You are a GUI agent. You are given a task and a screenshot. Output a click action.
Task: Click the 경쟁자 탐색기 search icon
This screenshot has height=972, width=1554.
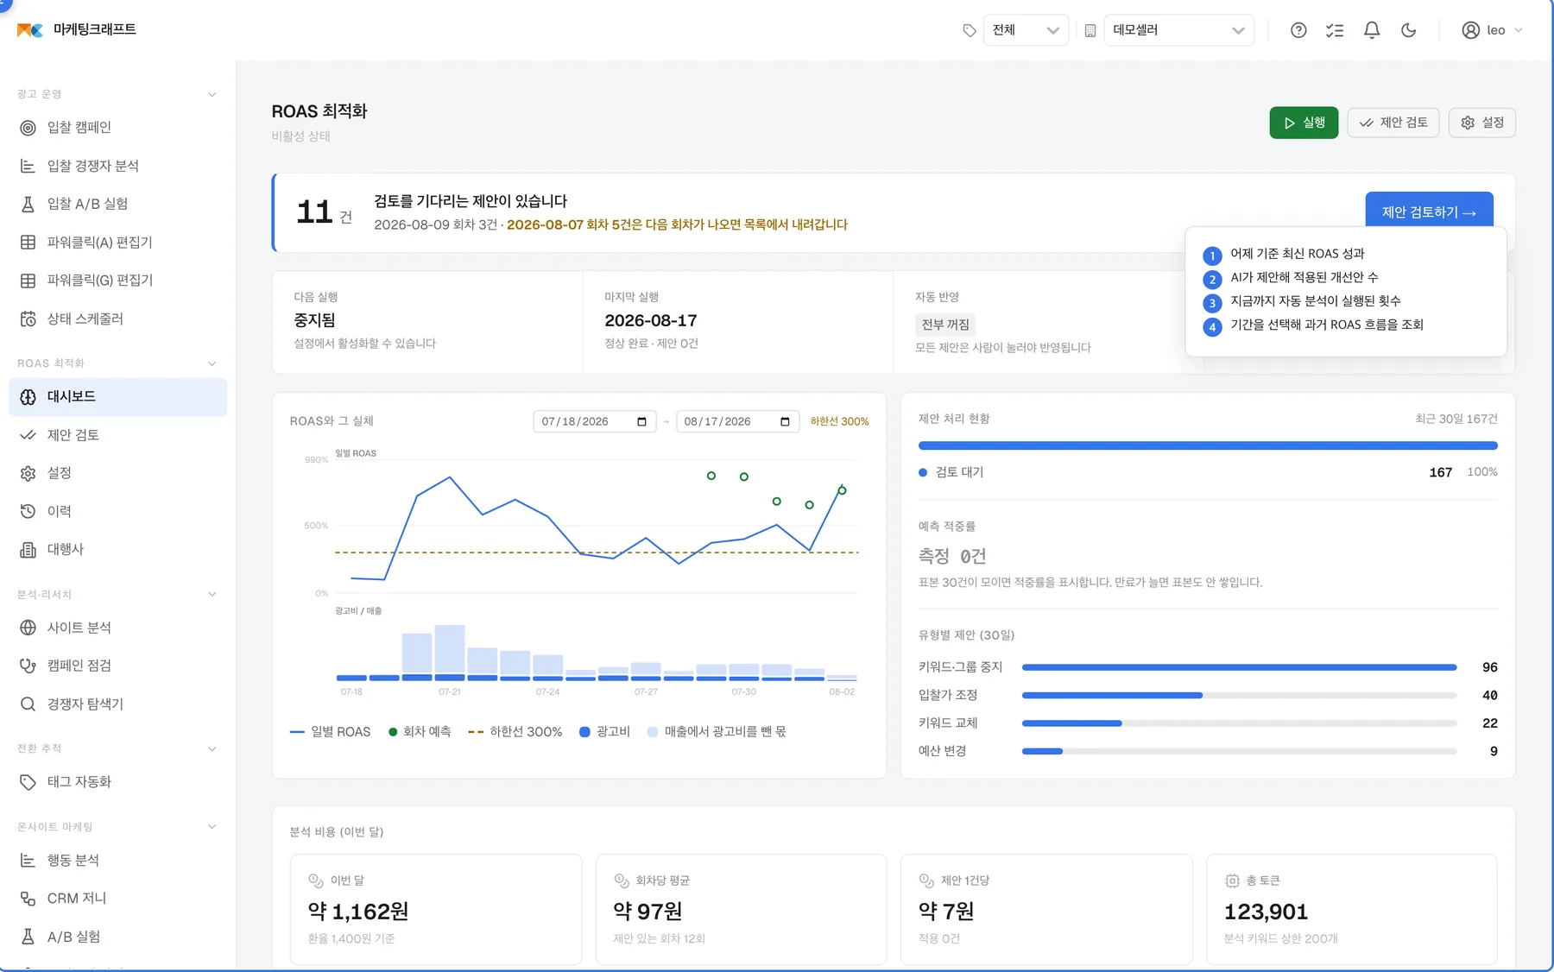[28, 704]
